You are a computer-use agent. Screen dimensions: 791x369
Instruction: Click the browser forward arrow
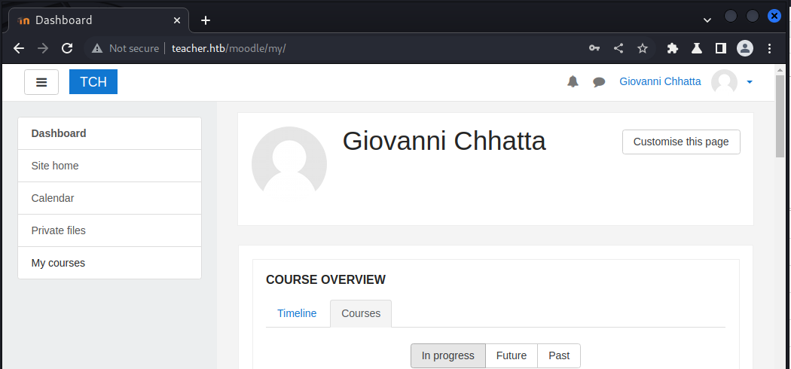[x=43, y=48]
